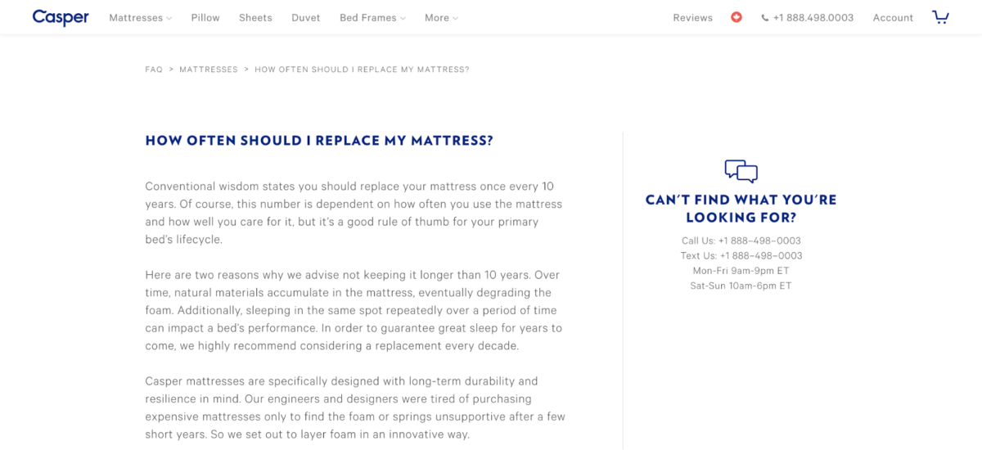Viewport: 982px width, 450px height.
Task: Go to the Reviews page
Action: pyautogui.click(x=693, y=18)
